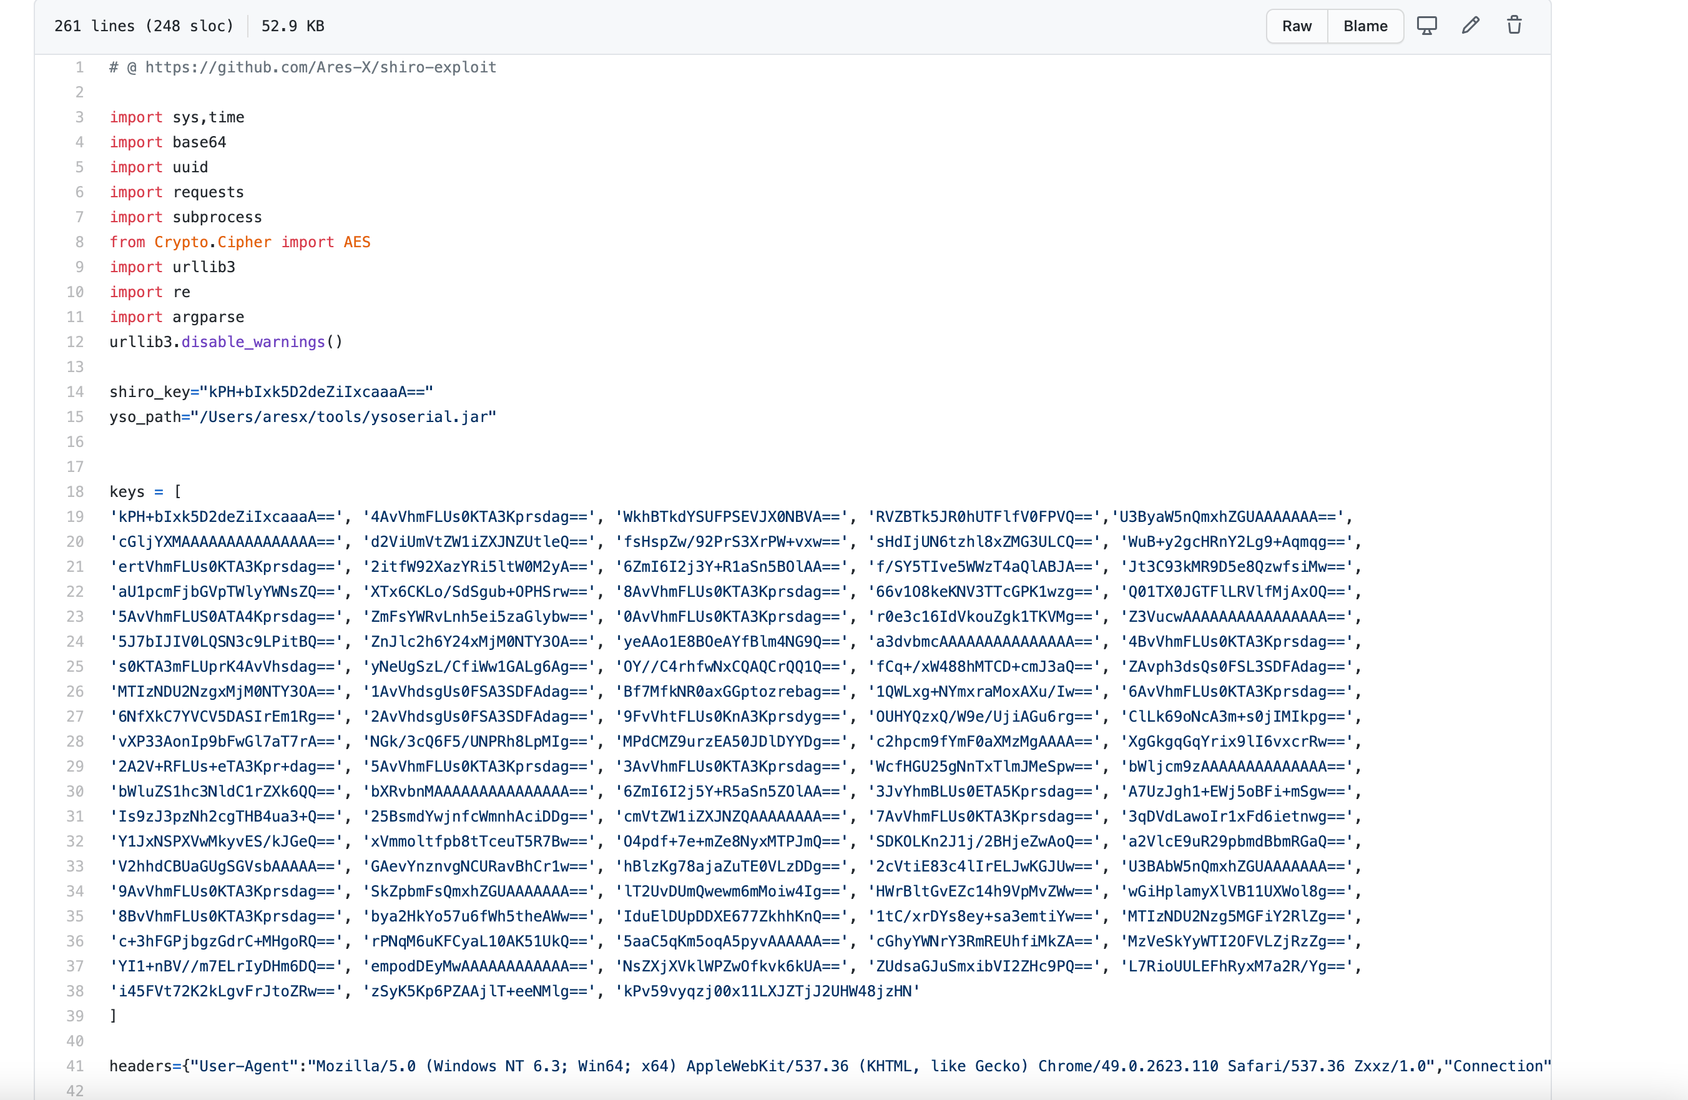Screen dimensions: 1688x1100
Task: Click line number 41 for headers
Action: click(x=75, y=1065)
